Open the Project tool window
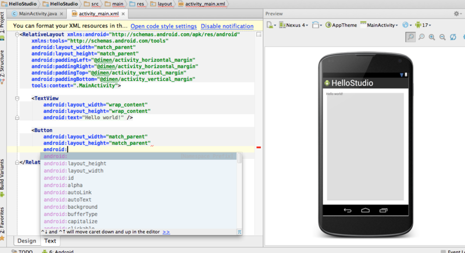 [x=2, y=26]
